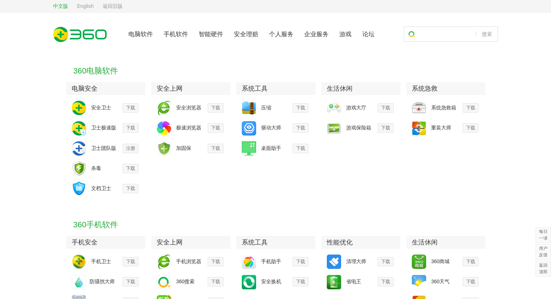Image resolution: width=551 pixels, height=299 pixels.
Task: Open the 安全浏览器 browser icon
Action: click(164, 108)
